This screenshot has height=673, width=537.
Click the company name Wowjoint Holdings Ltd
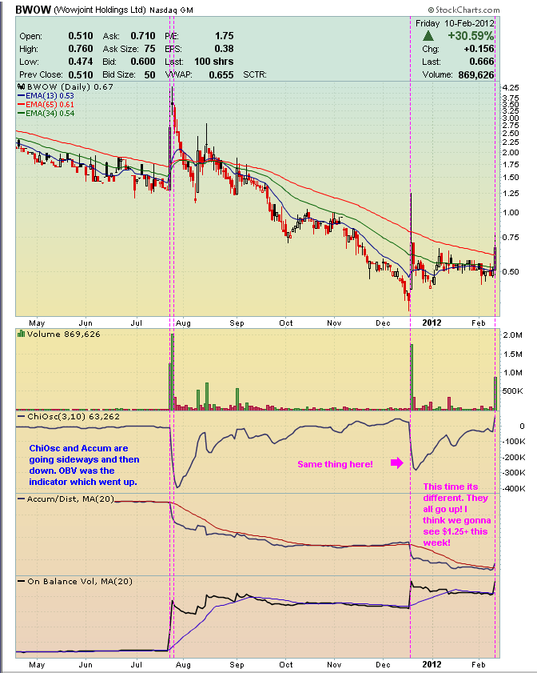tap(99, 10)
